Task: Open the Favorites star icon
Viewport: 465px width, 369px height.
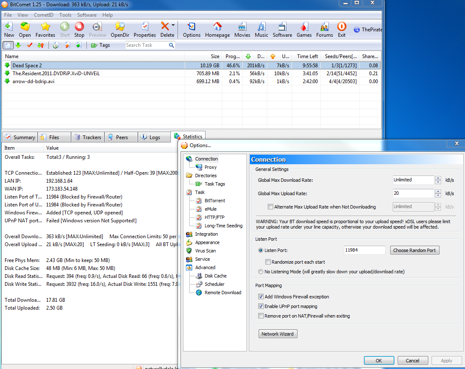Action: 45,30
